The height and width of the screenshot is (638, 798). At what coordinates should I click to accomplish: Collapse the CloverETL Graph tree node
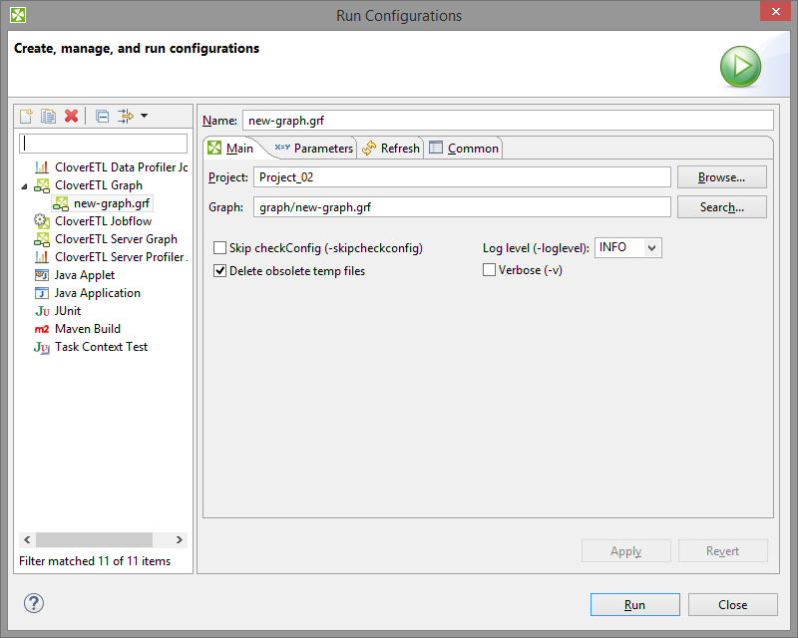25,185
